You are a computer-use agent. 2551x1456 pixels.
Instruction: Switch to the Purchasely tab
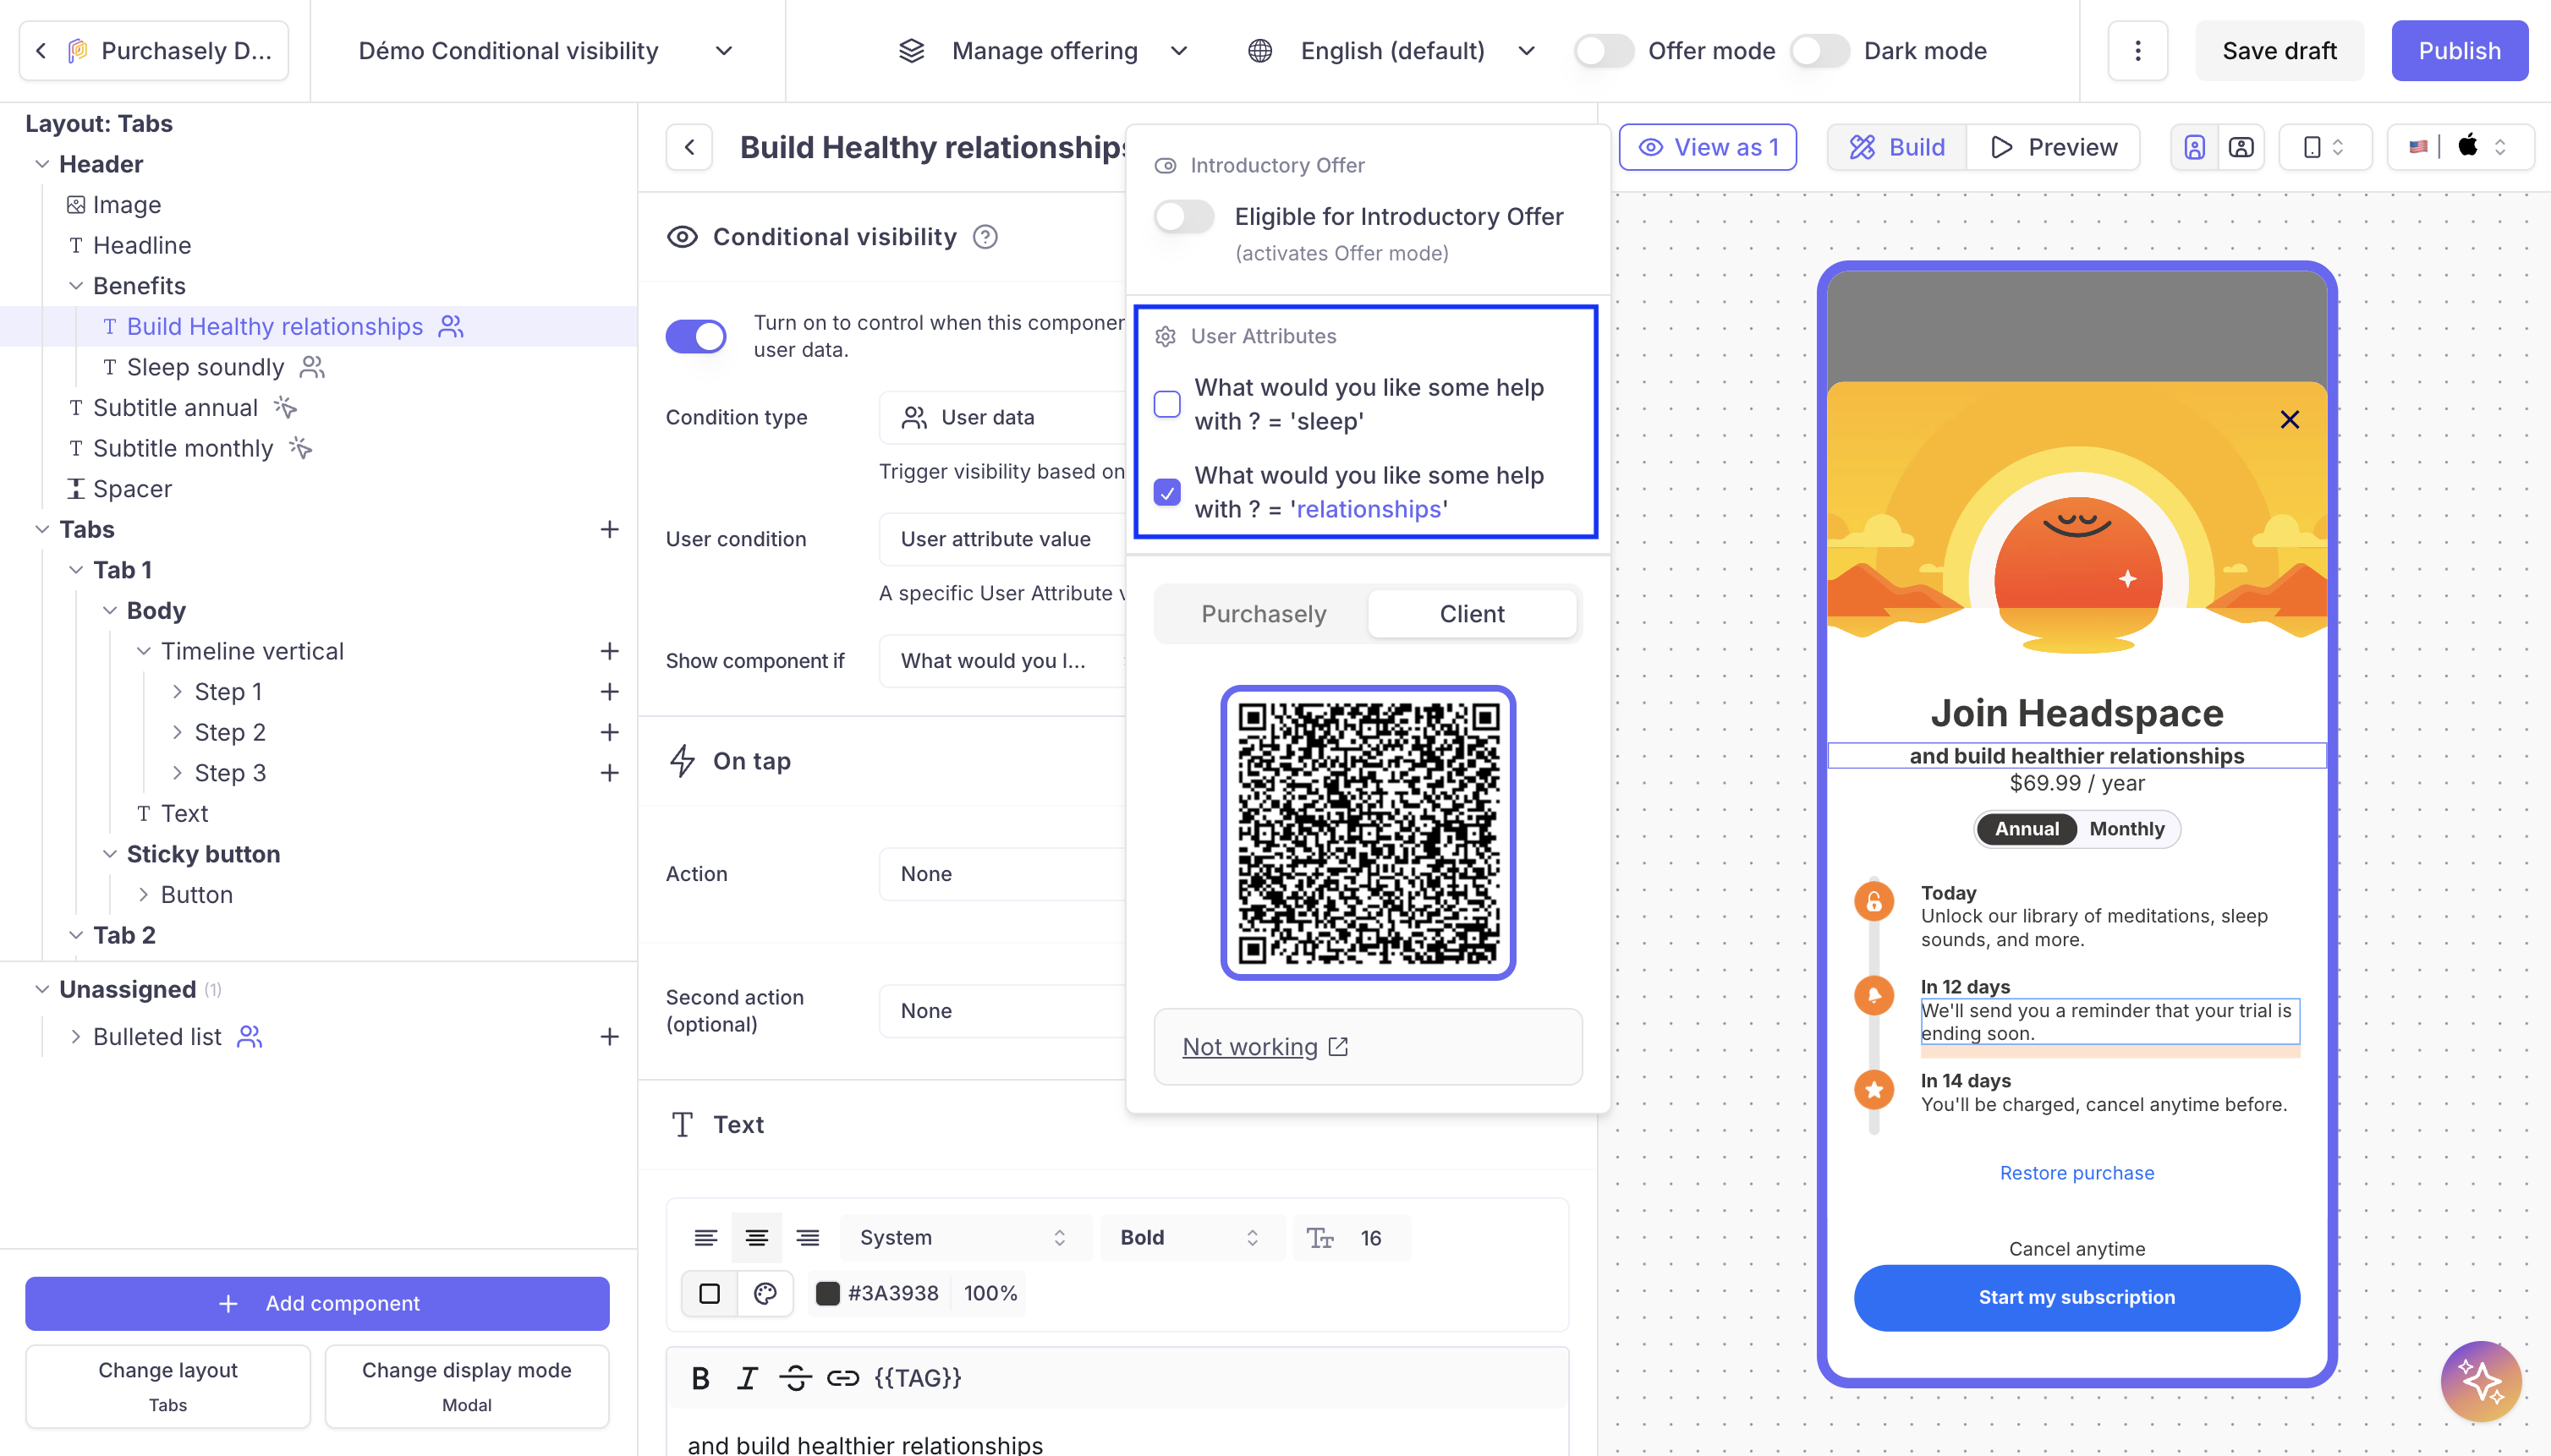(x=1263, y=614)
